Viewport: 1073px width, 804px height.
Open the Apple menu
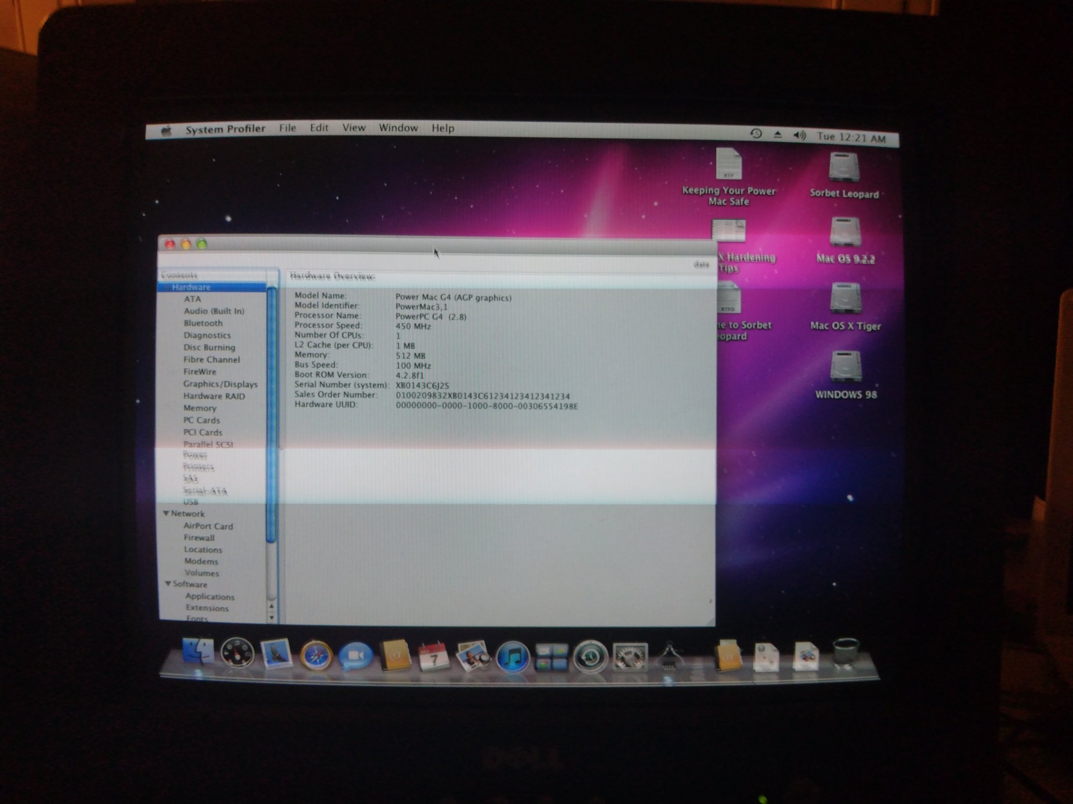click(166, 130)
